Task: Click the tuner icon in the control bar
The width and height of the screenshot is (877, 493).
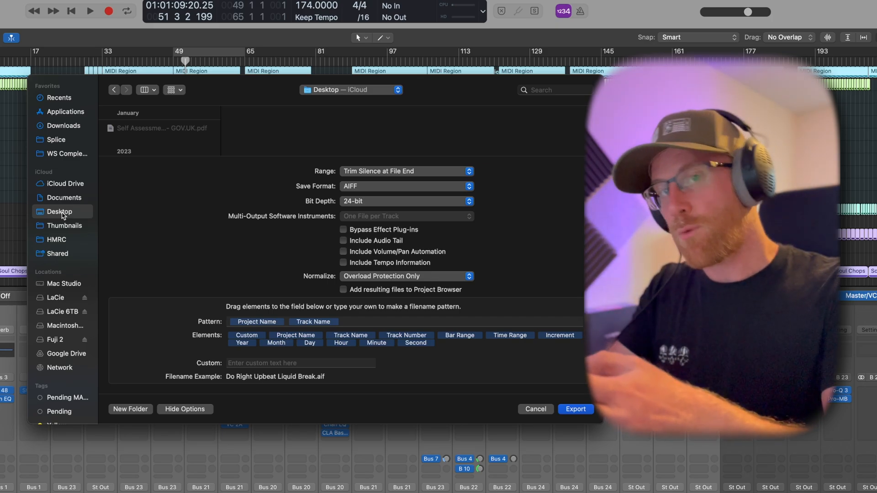Action: coord(518,11)
